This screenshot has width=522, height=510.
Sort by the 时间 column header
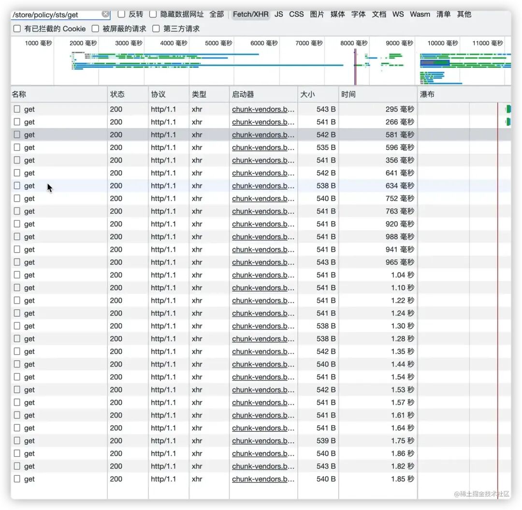[x=378, y=94]
